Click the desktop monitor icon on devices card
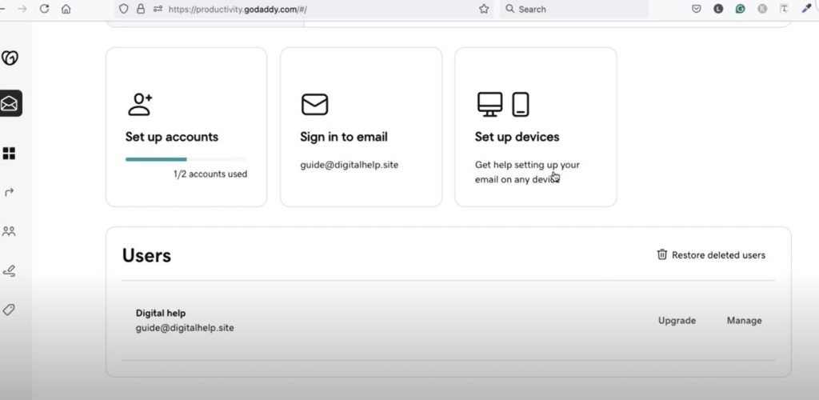Image resolution: width=819 pixels, height=400 pixels. (490, 105)
